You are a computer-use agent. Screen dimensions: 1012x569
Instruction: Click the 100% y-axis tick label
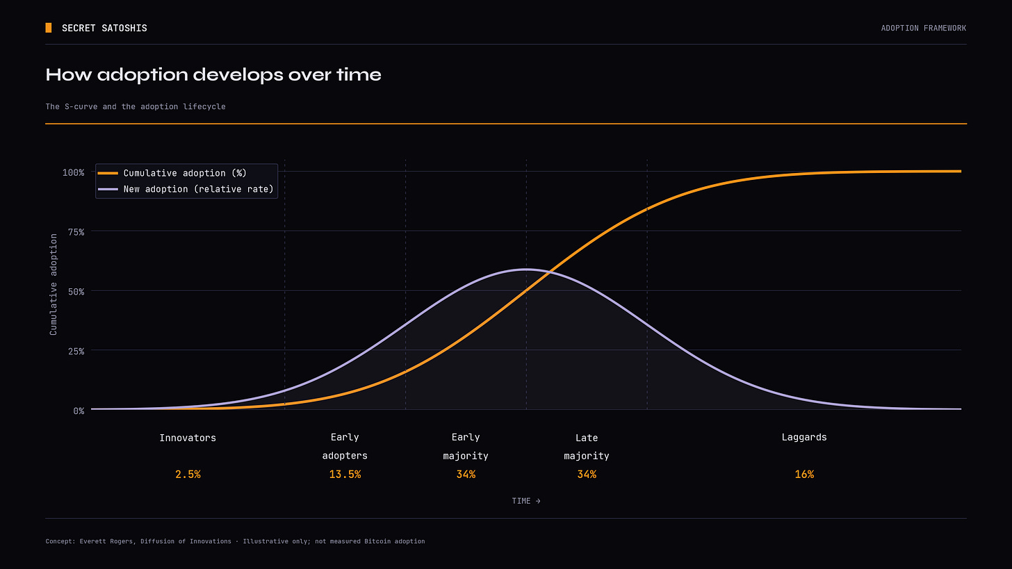point(73,172)
